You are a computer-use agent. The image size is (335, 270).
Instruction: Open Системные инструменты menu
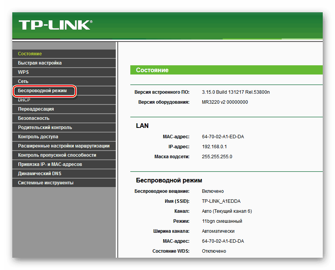(46, 183)
